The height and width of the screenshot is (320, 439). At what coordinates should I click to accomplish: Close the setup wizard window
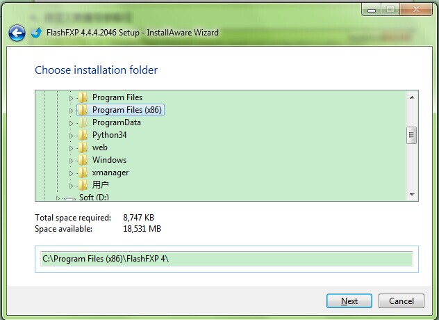[x=416, y=10]
